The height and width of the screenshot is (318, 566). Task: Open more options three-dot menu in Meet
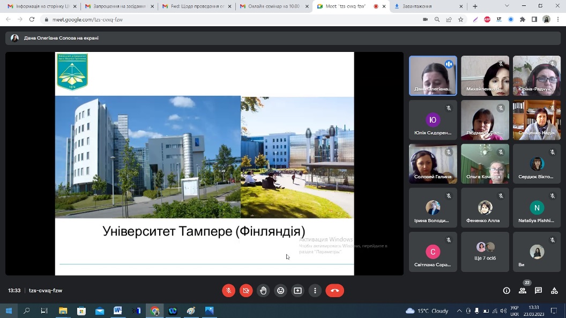tap(315, 291)
